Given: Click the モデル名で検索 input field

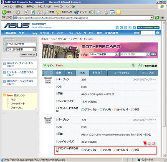Looking at the screenshot, I should (21, 44).
